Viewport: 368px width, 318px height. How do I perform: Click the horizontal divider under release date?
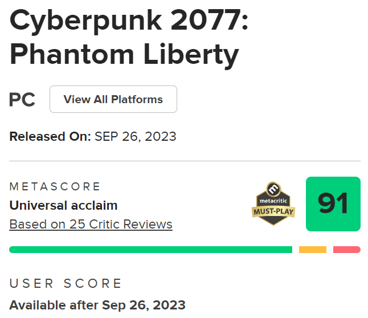185,161
